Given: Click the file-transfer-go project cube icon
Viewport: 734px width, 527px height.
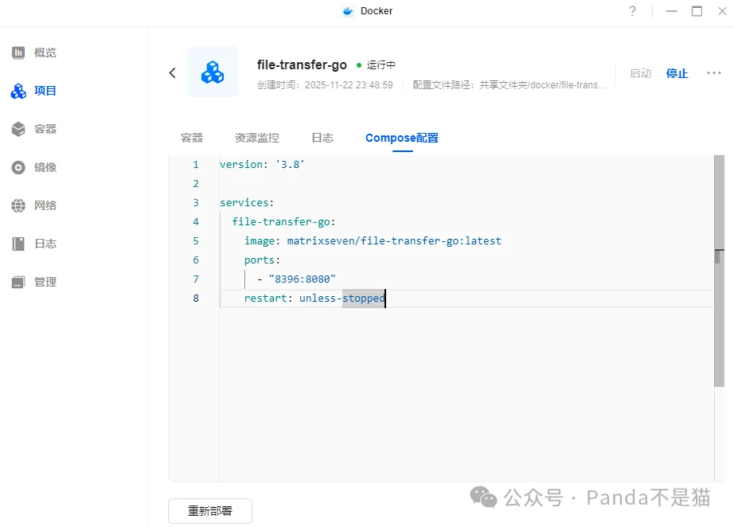Looking at the screenshot, I should (x=213, y=72).
